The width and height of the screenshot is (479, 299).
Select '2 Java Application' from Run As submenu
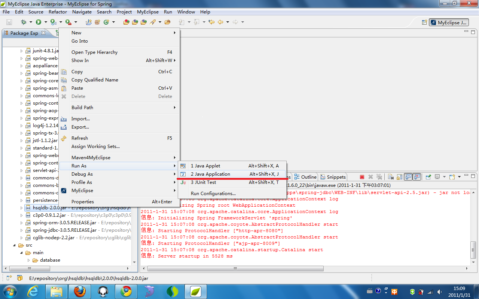click(210, 174)
